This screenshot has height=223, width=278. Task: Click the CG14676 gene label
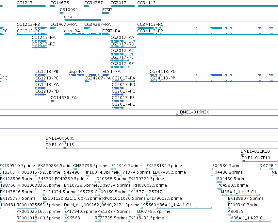click(59, 3)
